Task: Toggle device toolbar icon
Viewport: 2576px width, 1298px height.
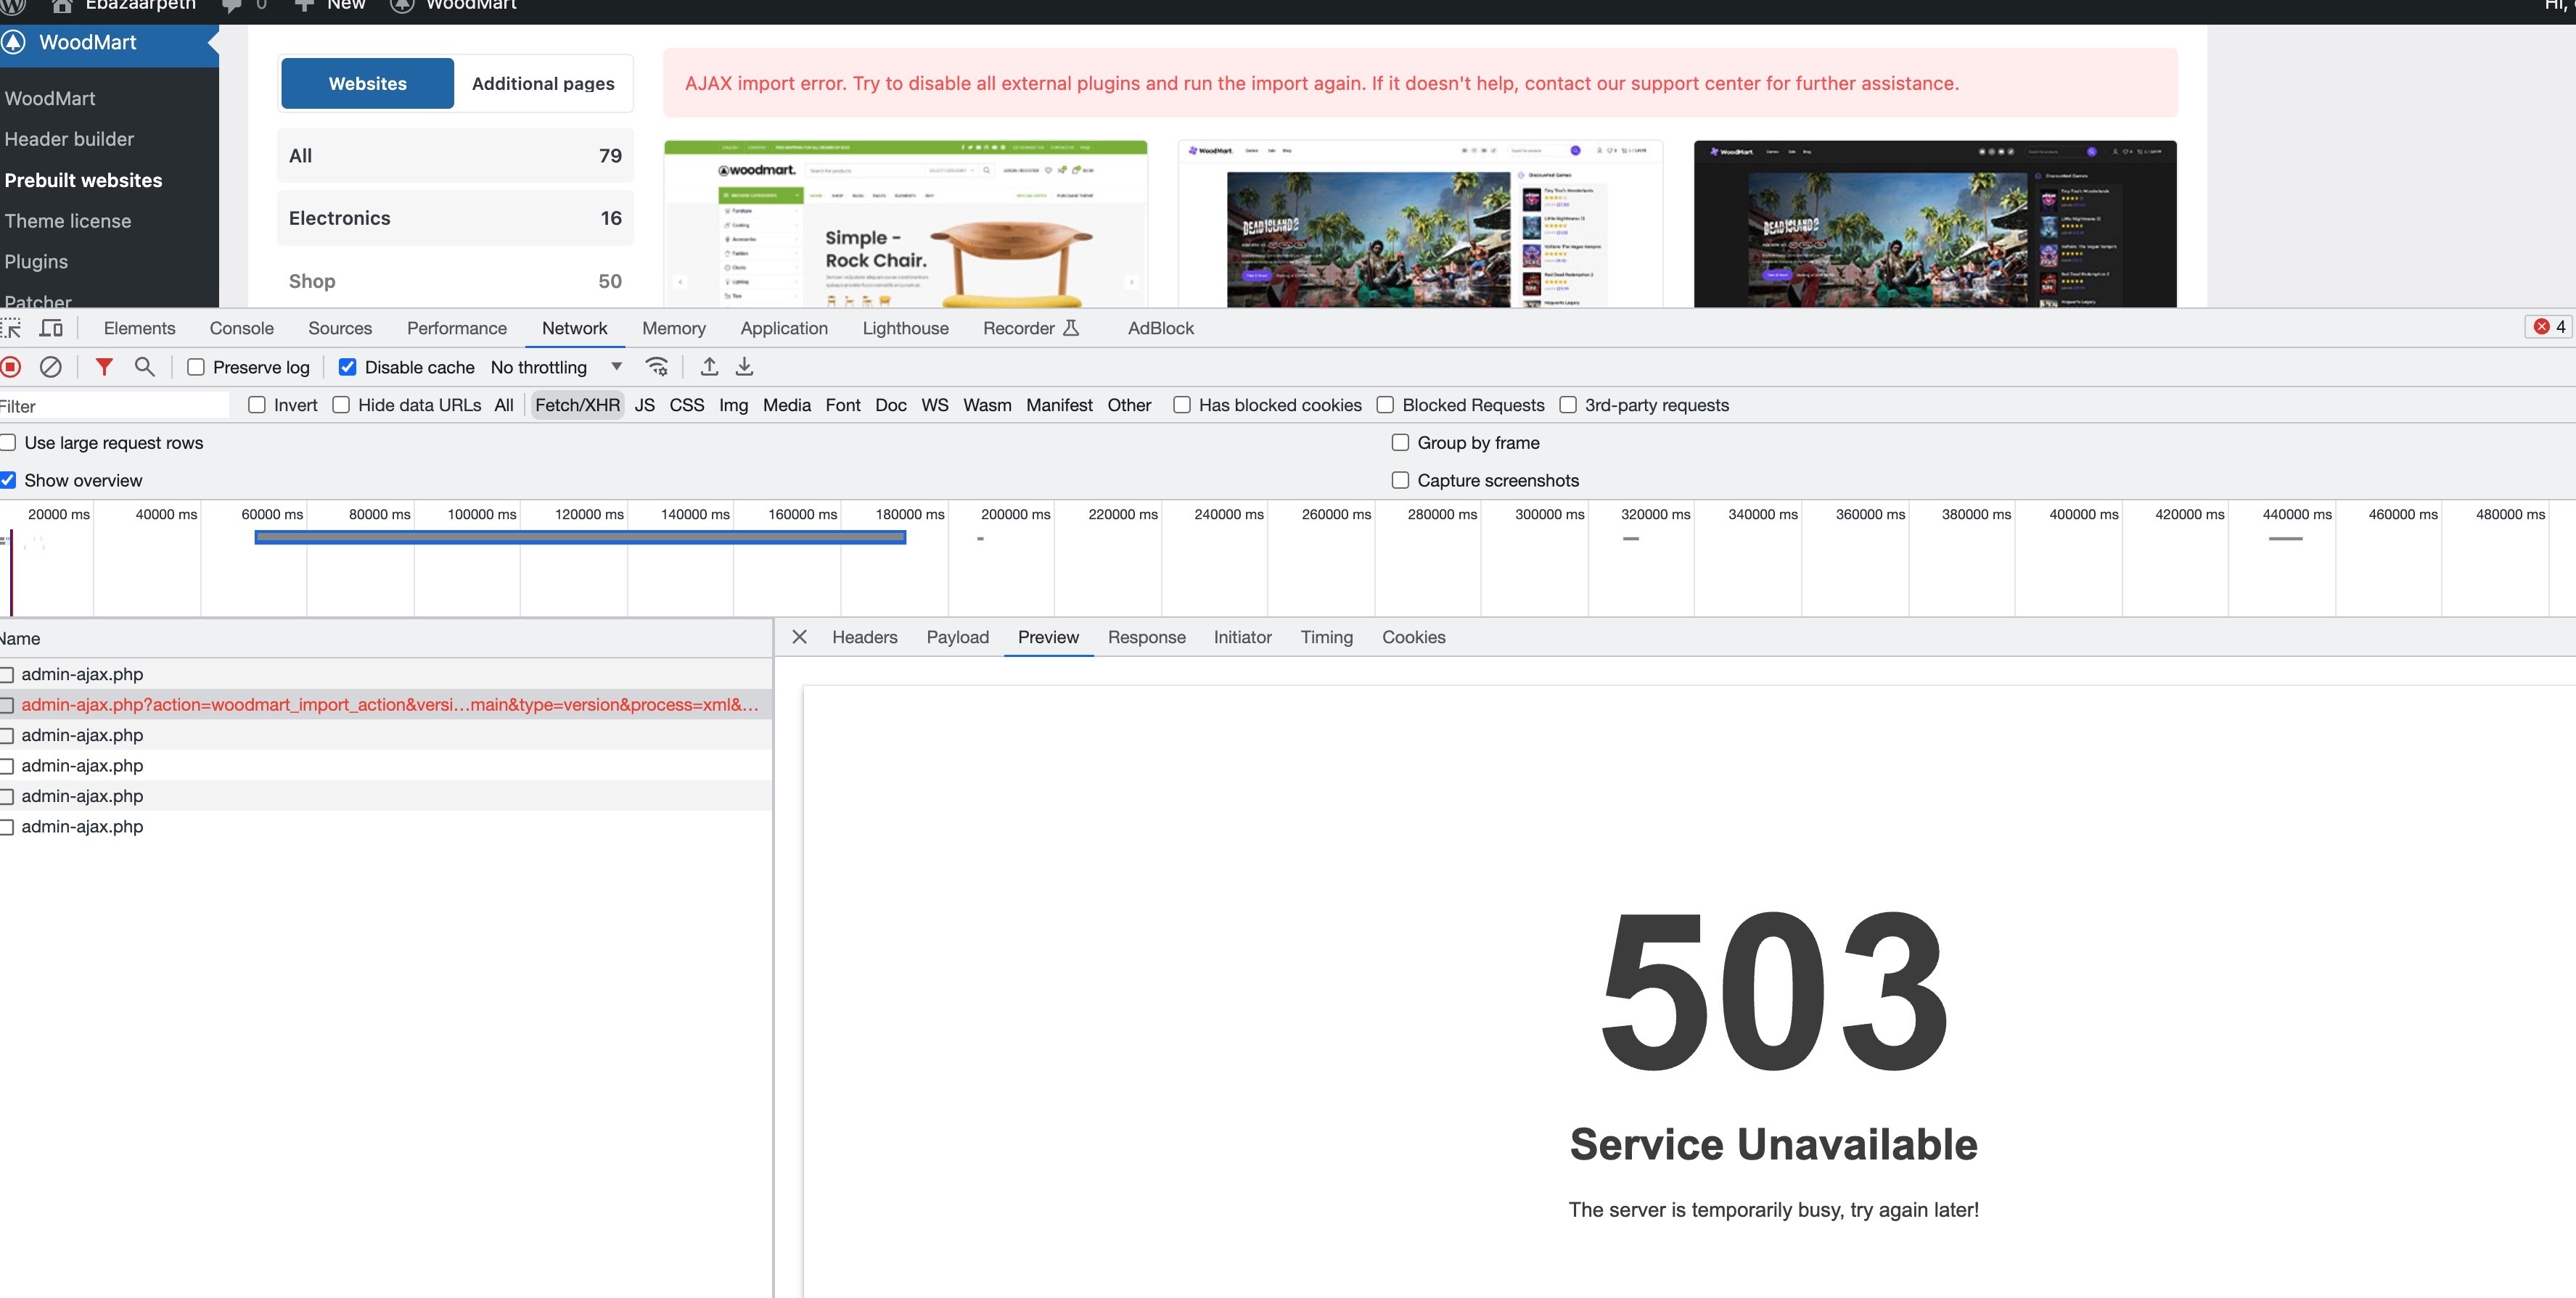Action: tap(51, 328)
